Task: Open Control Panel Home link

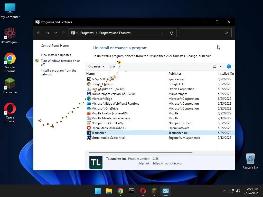Action: pos(55,46)
